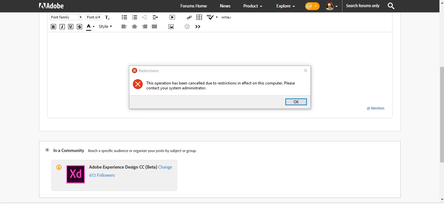Image resolution: width=444 pixels, height=204 pixels.
Task: Toggle strikethrough formatting button
Action: point(79,27)
